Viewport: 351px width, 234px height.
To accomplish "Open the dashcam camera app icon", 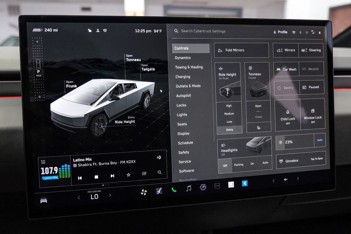I will click(x=203, y=187).
